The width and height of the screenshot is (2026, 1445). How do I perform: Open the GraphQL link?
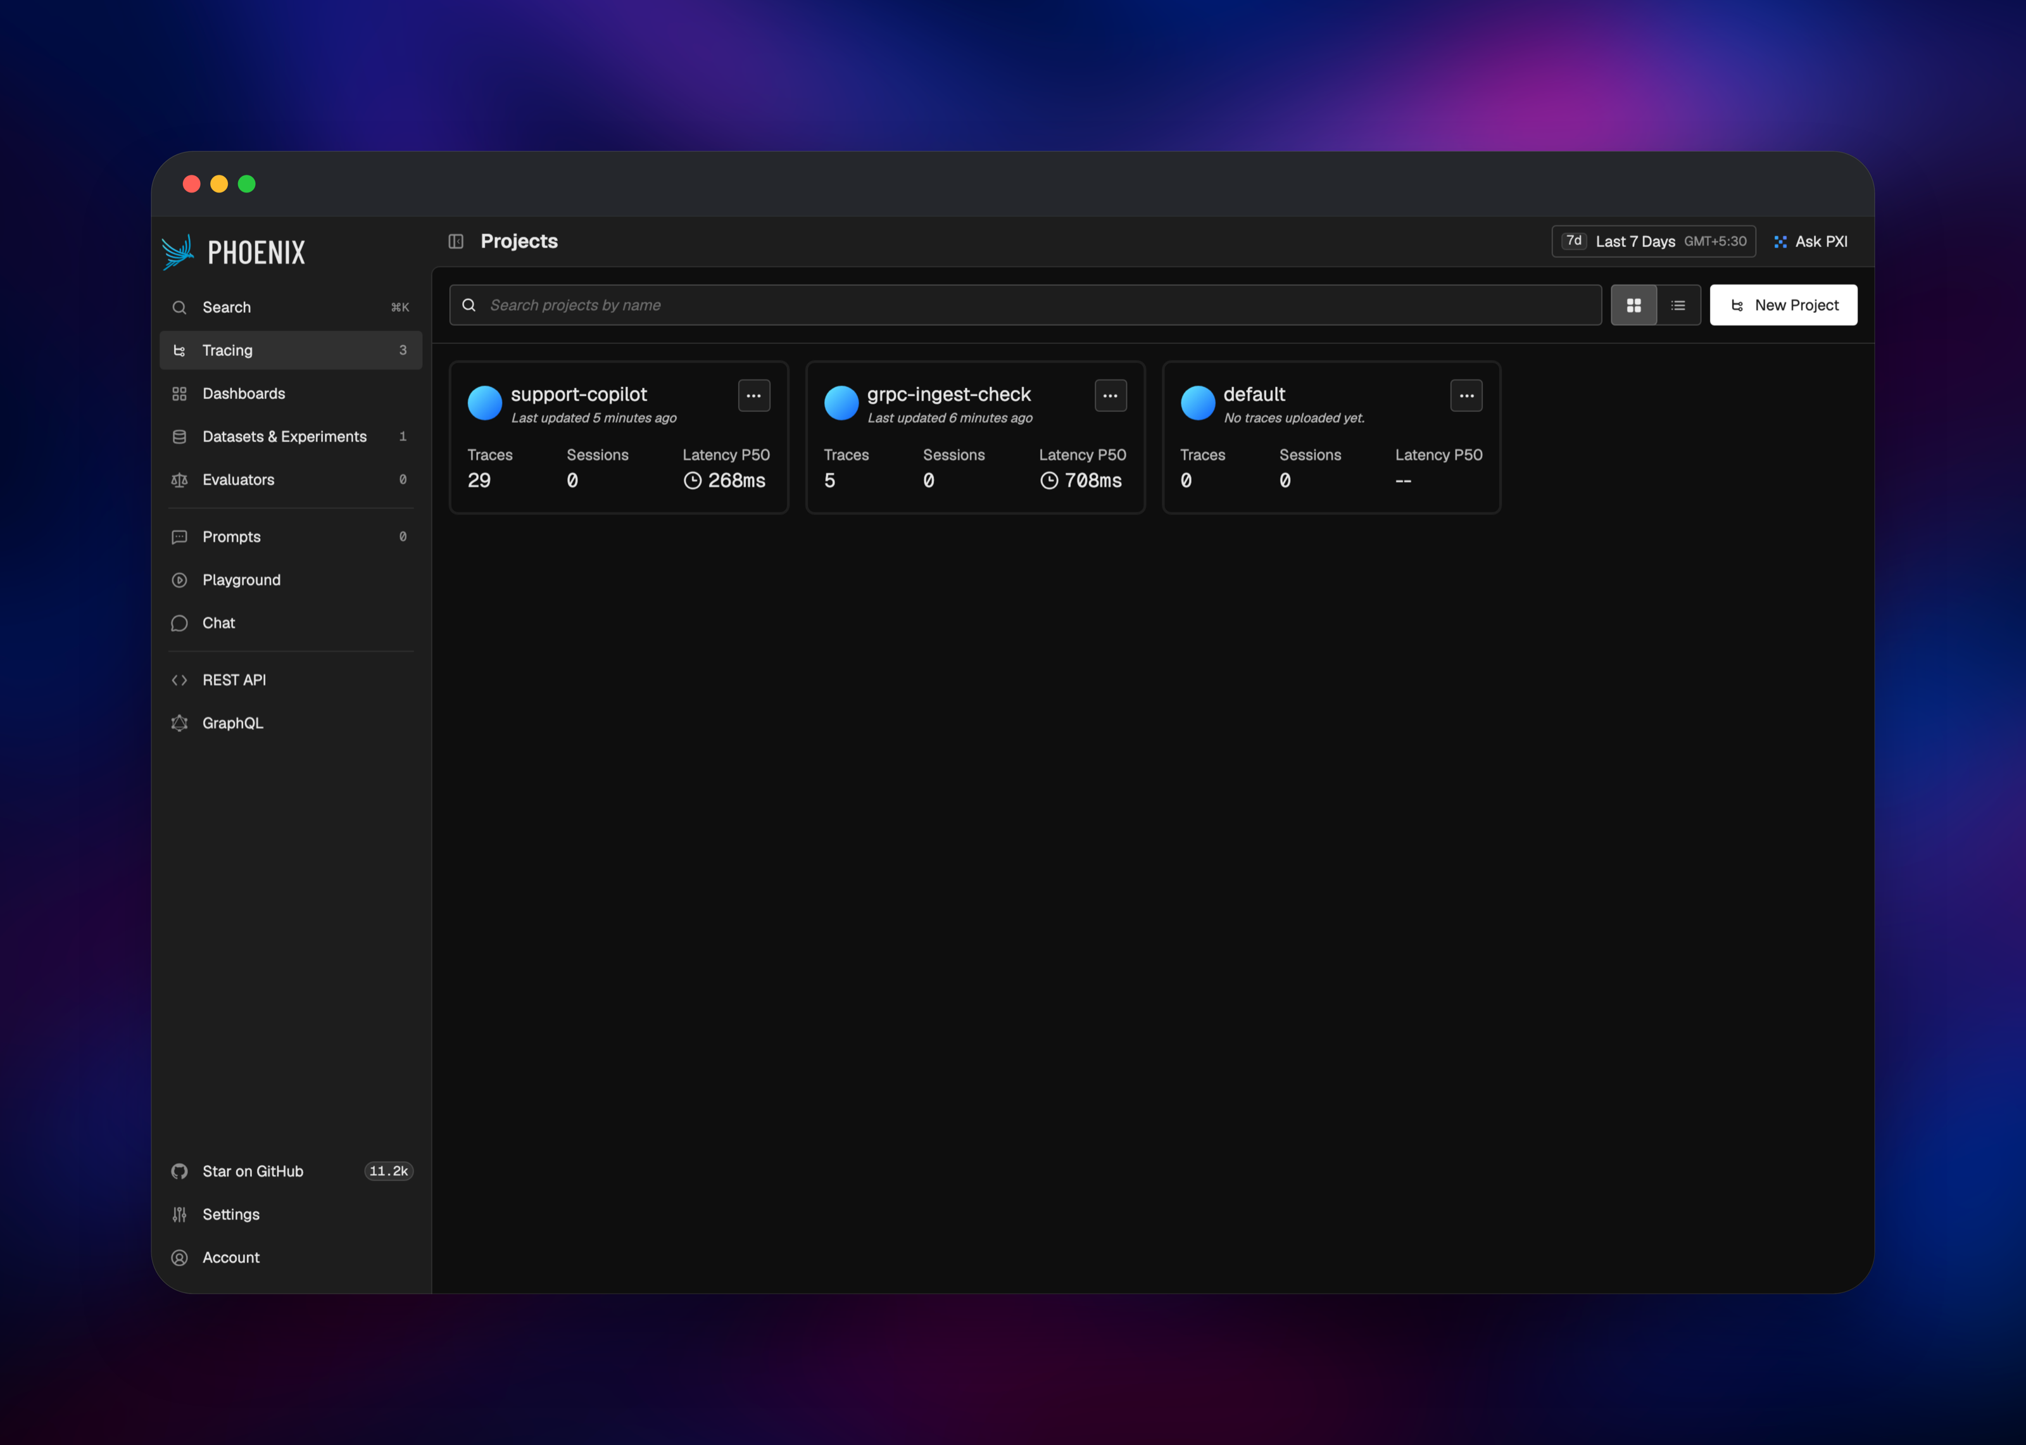pyautogui.click(x=291, y=723)
